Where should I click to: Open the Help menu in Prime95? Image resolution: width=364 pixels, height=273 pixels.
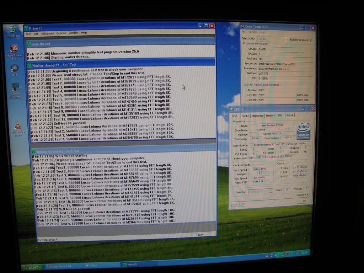tap(84, 33)
